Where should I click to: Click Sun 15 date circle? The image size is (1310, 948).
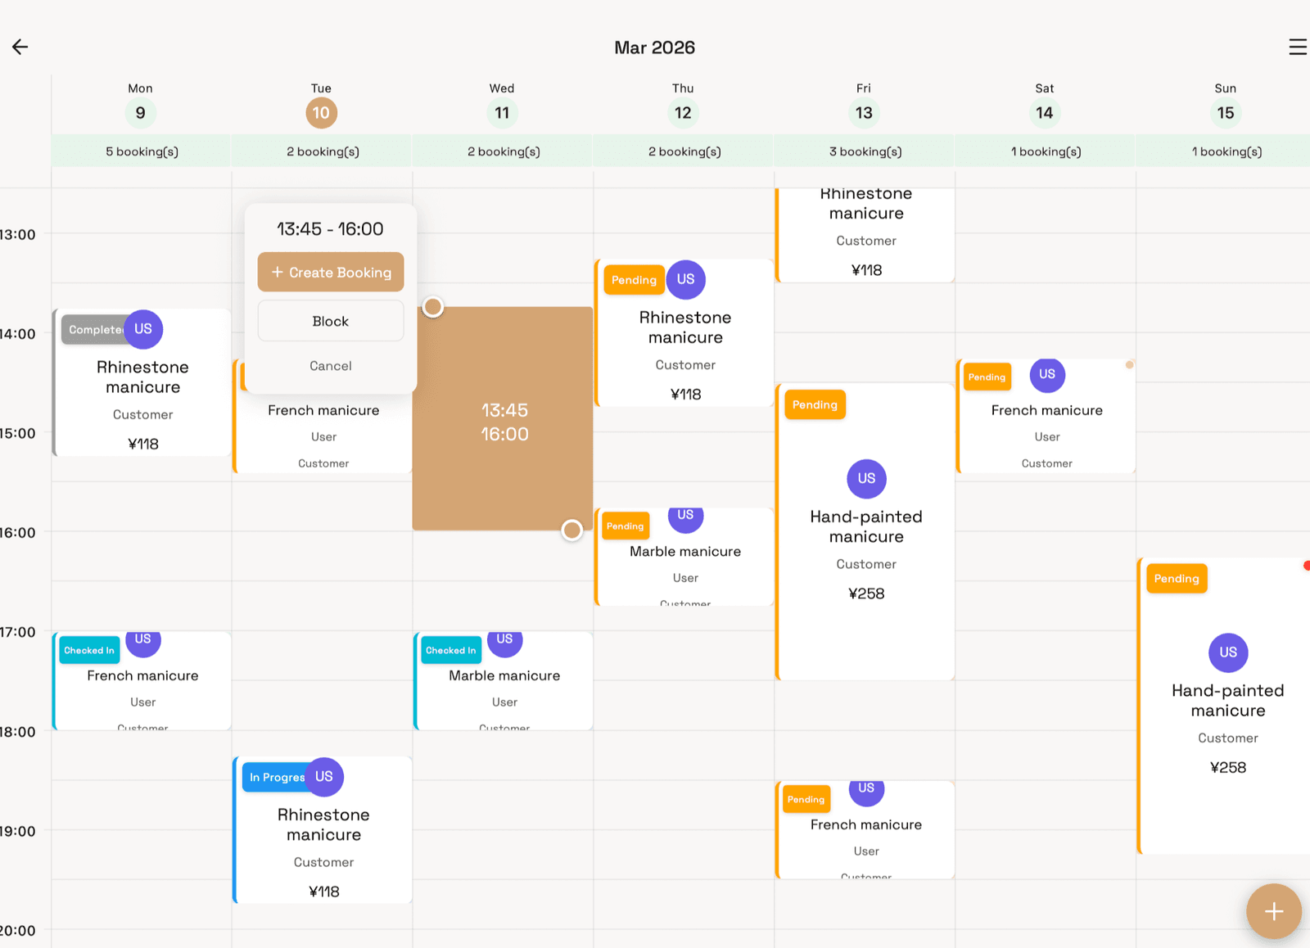pos(1225,112)
